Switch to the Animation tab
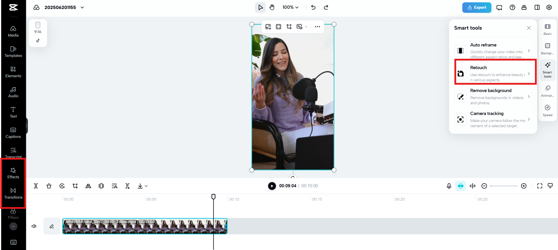This screenshot has width=558, height=250. [x=548, y=91]
